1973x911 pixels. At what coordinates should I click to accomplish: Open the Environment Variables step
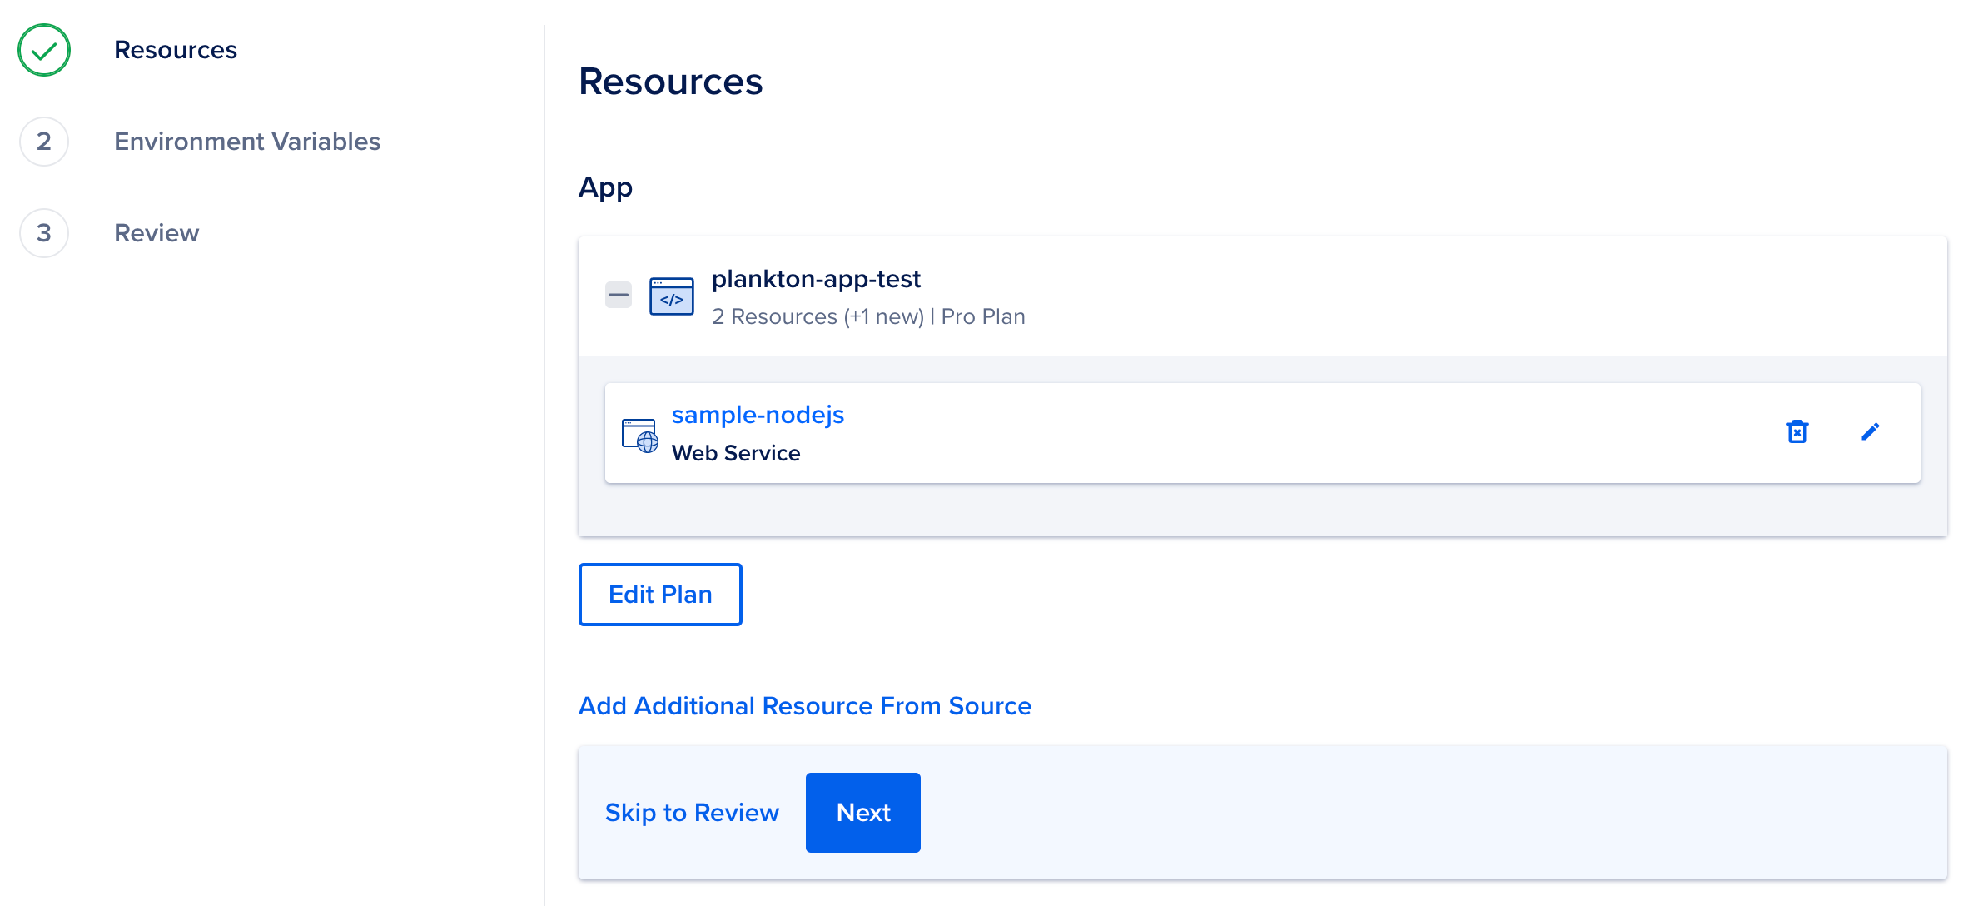pyautogui.click(x=247, y=142)
